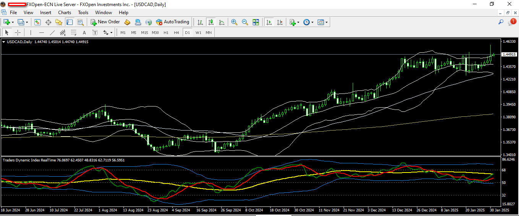
Task: Open MetaEditor with the yellow book icon
Action: point(127,22)
